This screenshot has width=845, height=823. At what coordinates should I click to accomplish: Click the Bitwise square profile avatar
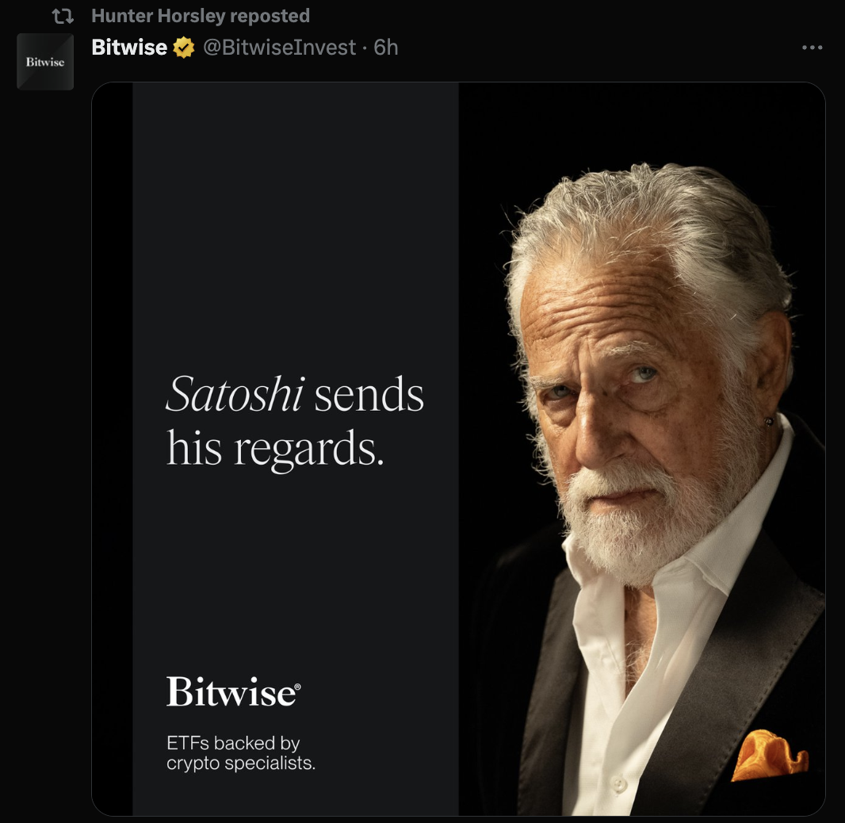tap(45, 62)
